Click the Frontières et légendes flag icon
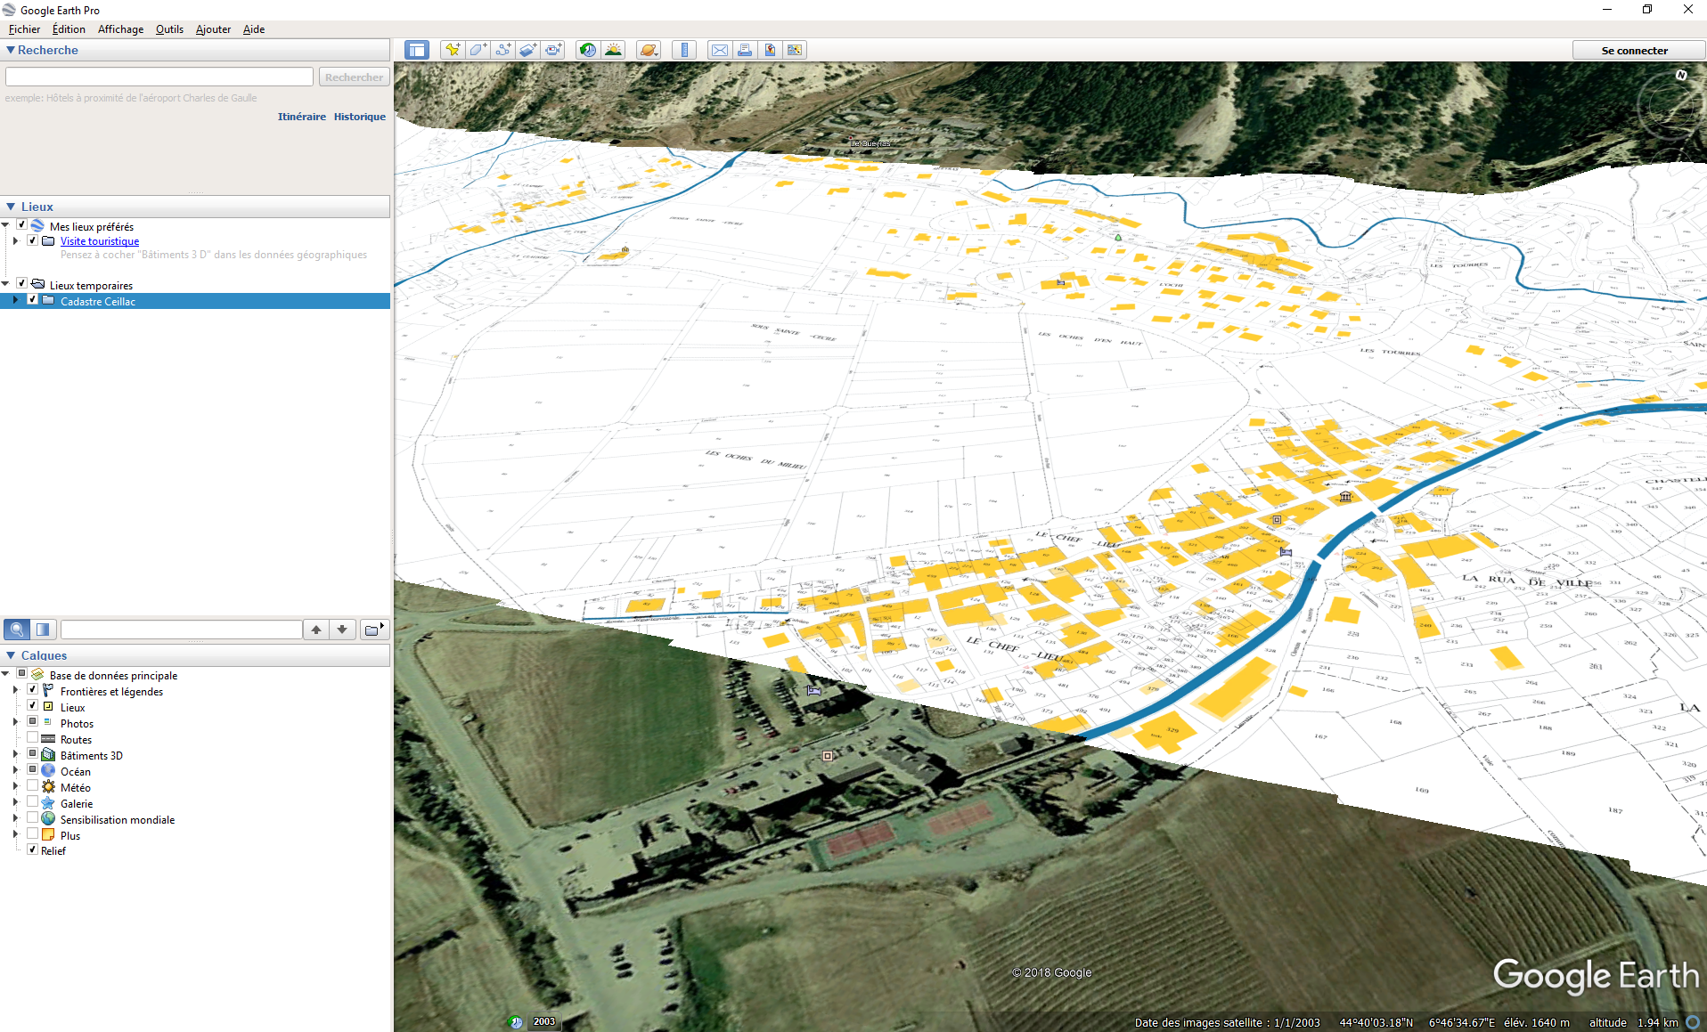The width and height of the screenshot is (1707, 1032). (48, 691)
